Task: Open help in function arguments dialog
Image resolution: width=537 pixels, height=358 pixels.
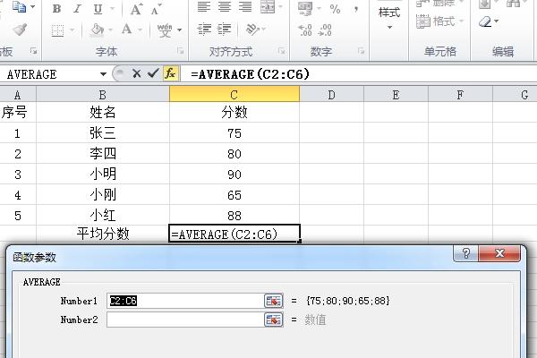Action: click(x=466, y=255)
